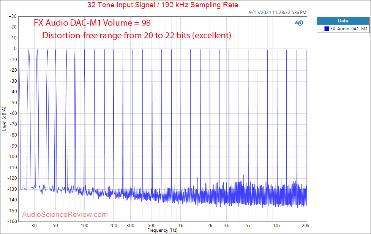This screenshot has width=371, height=234.
Task: Click the 100 tick on frequency axis
Action: pyautogui.click(x=84, y=226)
